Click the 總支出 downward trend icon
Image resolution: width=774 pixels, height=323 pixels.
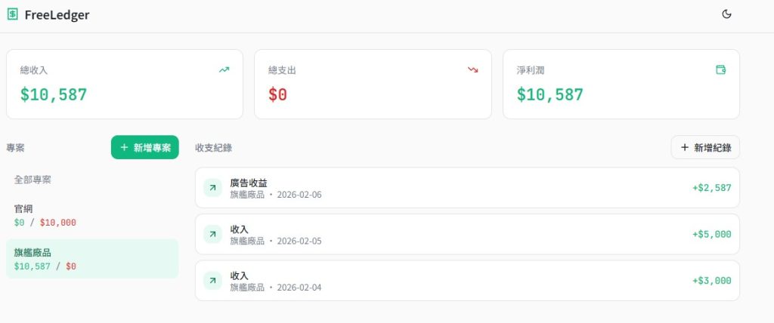tap(472, 69)
